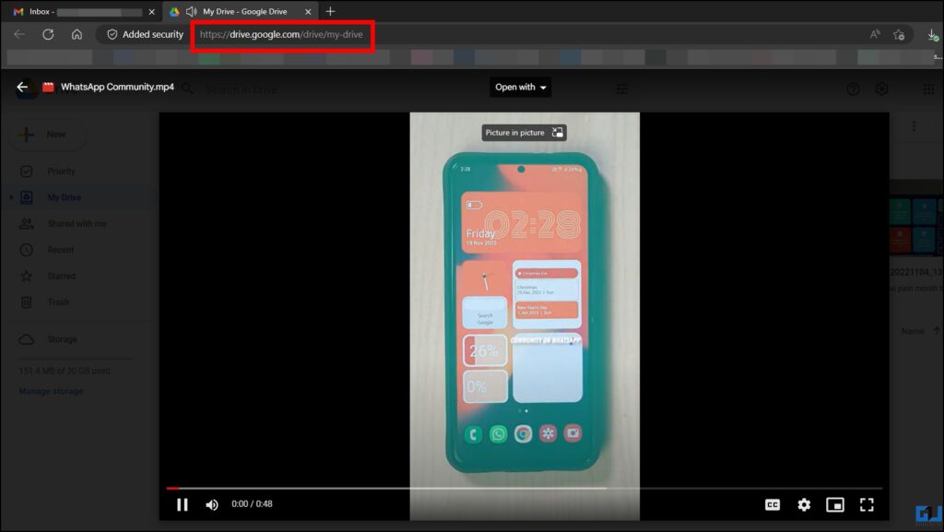Open the 'Open with' dropdown
This screenshot has height=532, width=944.
click(520, 88)
